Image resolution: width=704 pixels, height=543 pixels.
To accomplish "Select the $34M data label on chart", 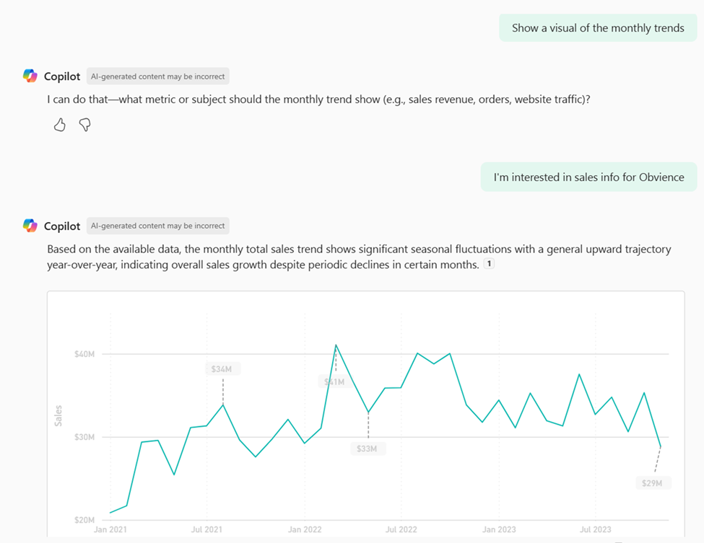I will click(x=222, y=369).
